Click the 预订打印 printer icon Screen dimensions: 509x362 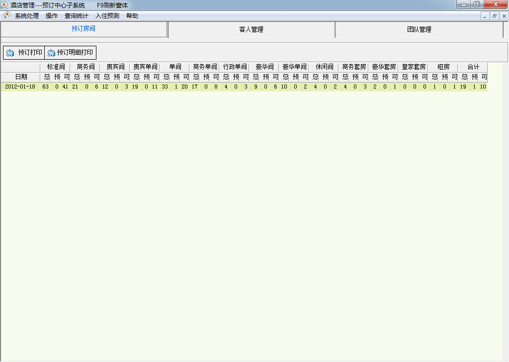coord(10,53)
